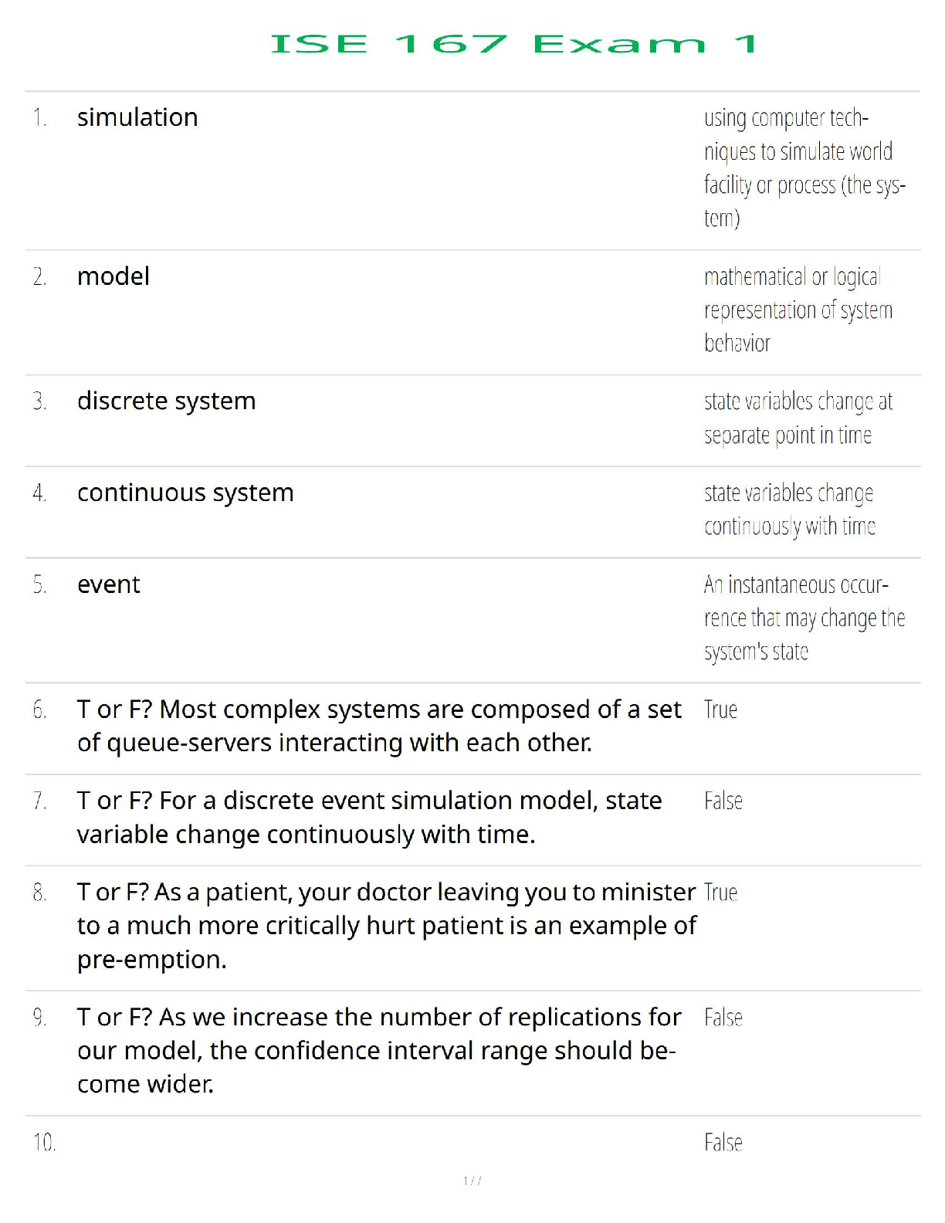Screen dimensions: 945x1223
Task: Select definition "state variables change at separate point"
Action: pos(798,418)
